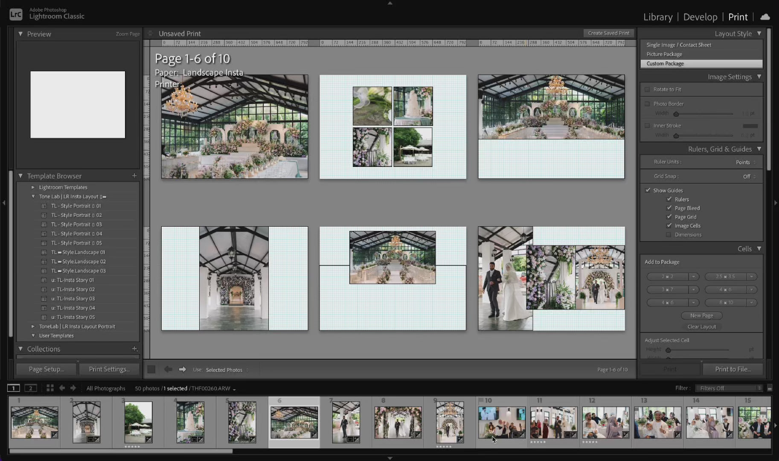Open Ruler Units Points dropdown
The width and height of the screenshot is (779, 461).
tap(745, 162)
